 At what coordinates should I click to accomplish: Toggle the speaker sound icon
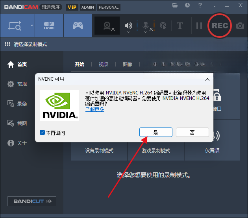click(129, 25)
